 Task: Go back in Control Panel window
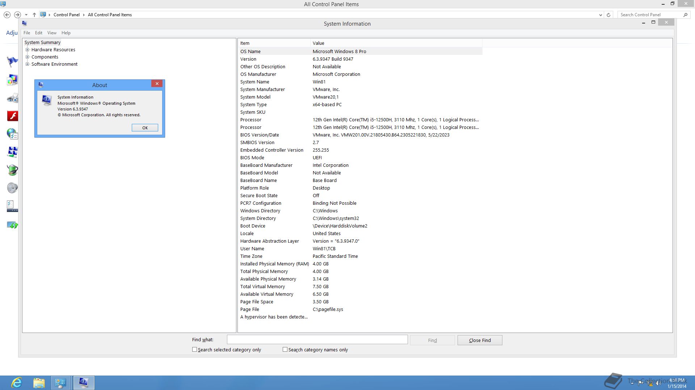tap(7, 15)
